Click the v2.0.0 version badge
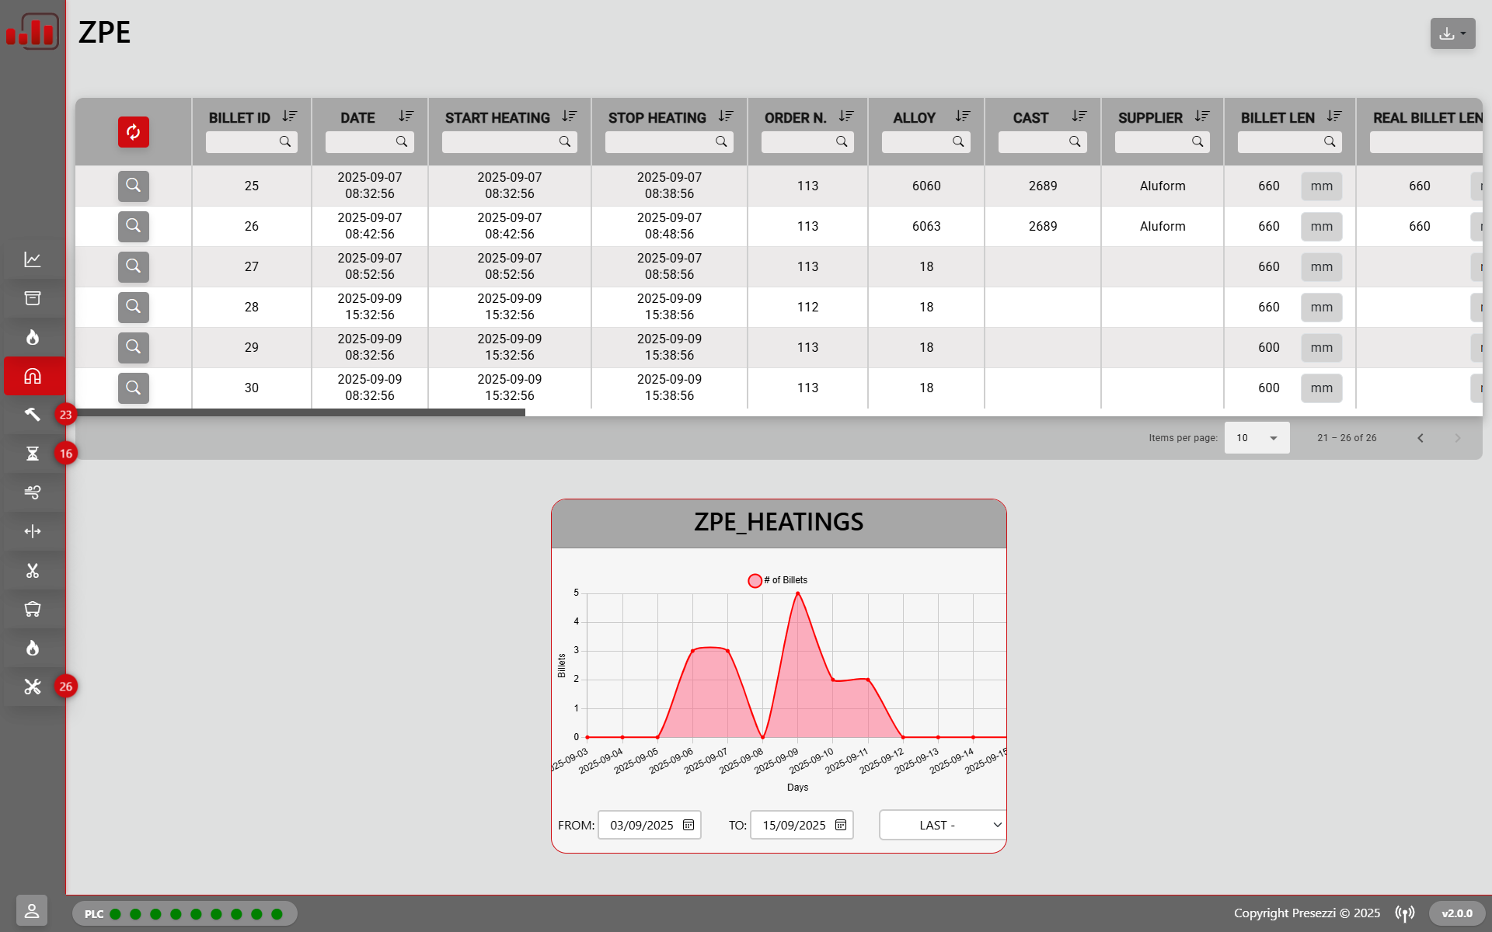 [x=1456, y=913]
